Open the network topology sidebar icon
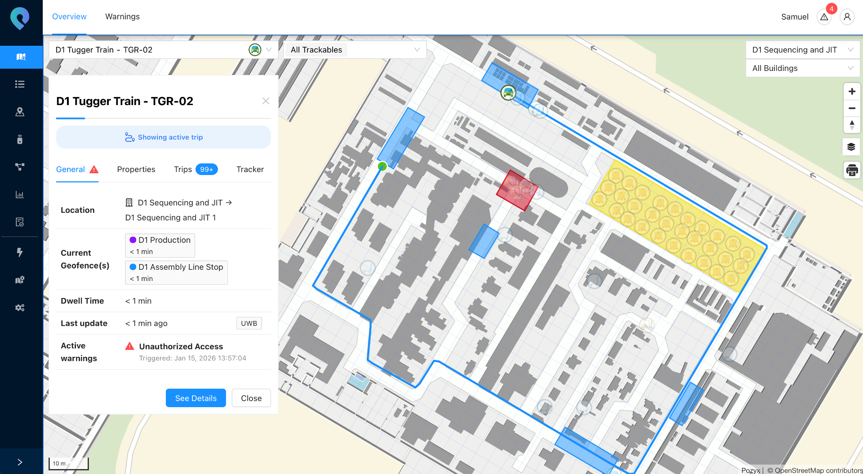The height and width of the screenshot is (474, 863). [20, 167]
